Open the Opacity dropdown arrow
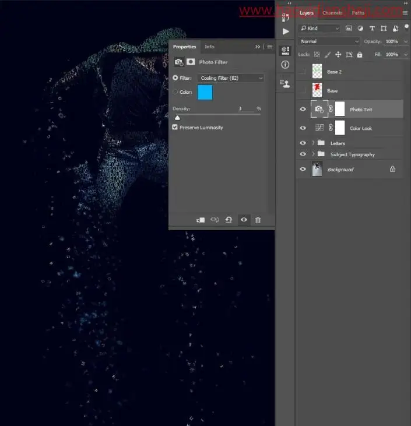The height and width of the screenshot is (426, 411). 406,41
